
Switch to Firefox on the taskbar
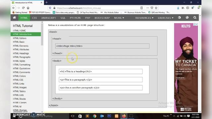pos(124,116)
